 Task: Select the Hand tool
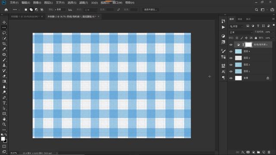point(4,119)
